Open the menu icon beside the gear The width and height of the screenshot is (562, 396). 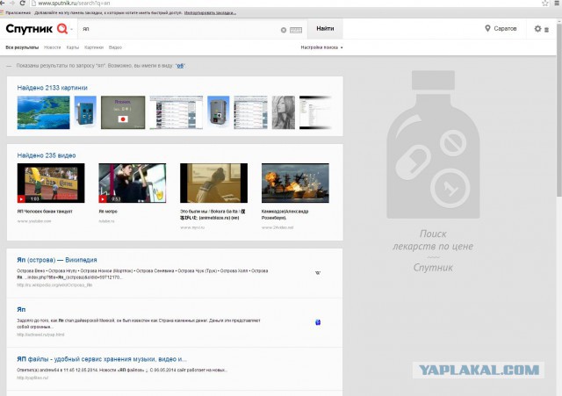[x=546, y=30]
